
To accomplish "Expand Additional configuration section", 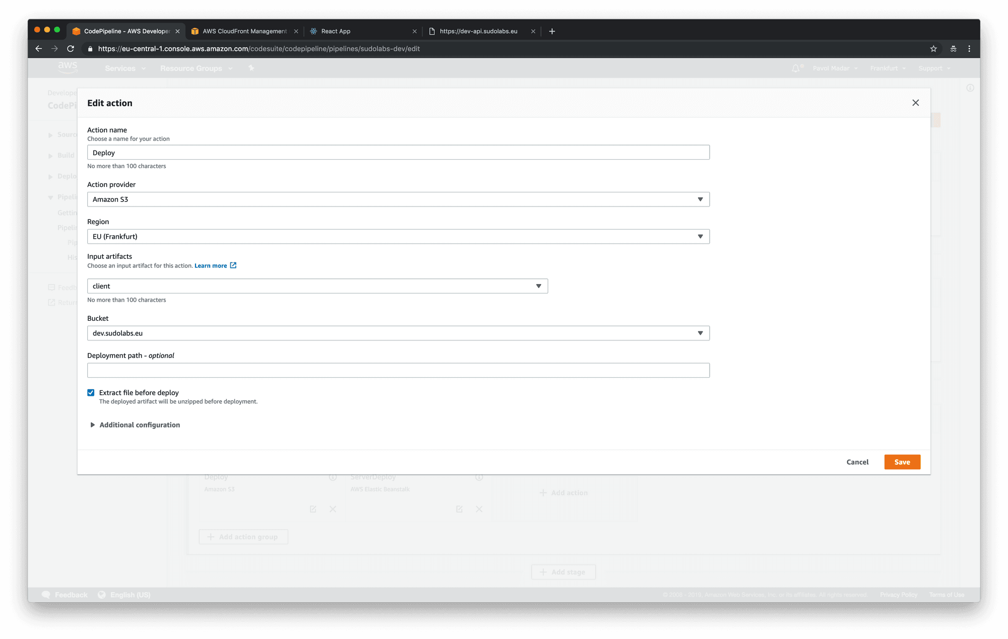I will coord(135,425).
